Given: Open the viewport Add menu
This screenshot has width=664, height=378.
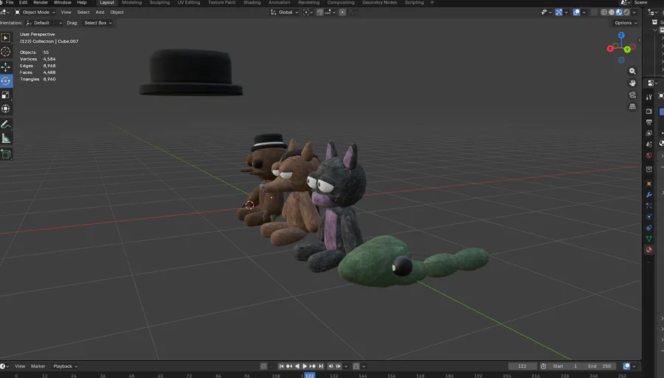Looking at the screenshot, I should tap(100, 13).
